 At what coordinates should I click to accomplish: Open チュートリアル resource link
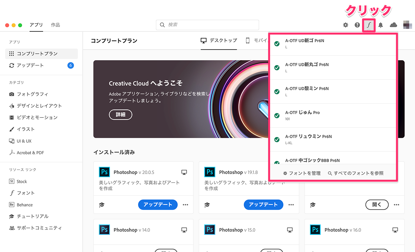pyautogui.click(x=29, y=216)
